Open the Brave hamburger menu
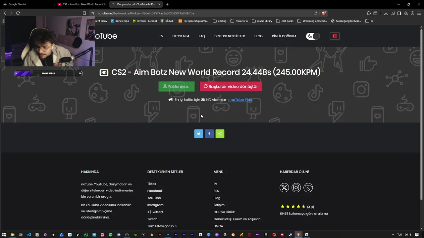 coord(419,13)
